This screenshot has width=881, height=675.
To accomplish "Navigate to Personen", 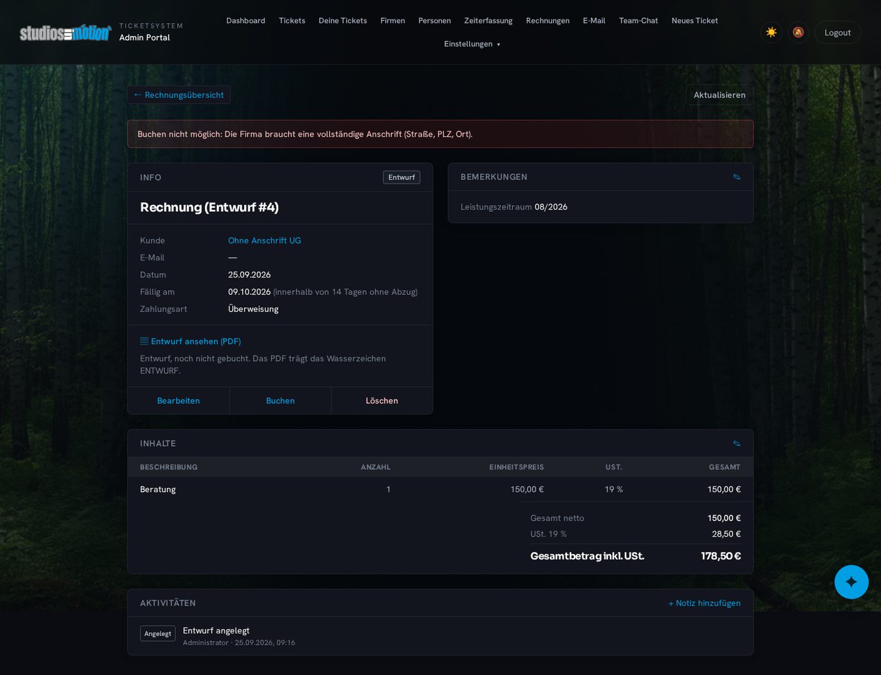I will pyautogui.click(x=435, y=21).
